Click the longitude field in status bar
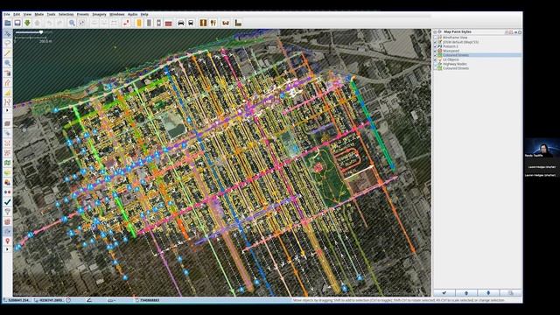This screenshot has height=315, width=560. [49, 300]
